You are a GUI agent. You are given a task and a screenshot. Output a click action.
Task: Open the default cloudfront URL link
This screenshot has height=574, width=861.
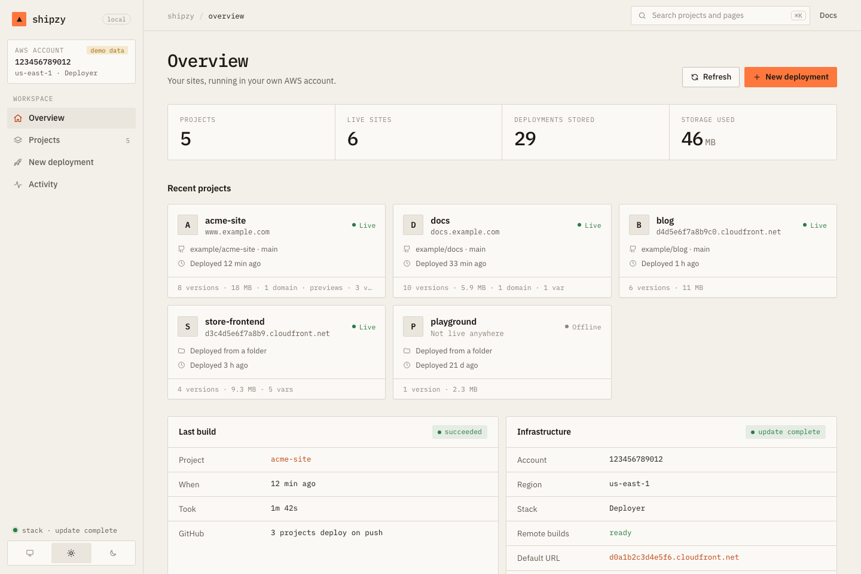point(674,557)
